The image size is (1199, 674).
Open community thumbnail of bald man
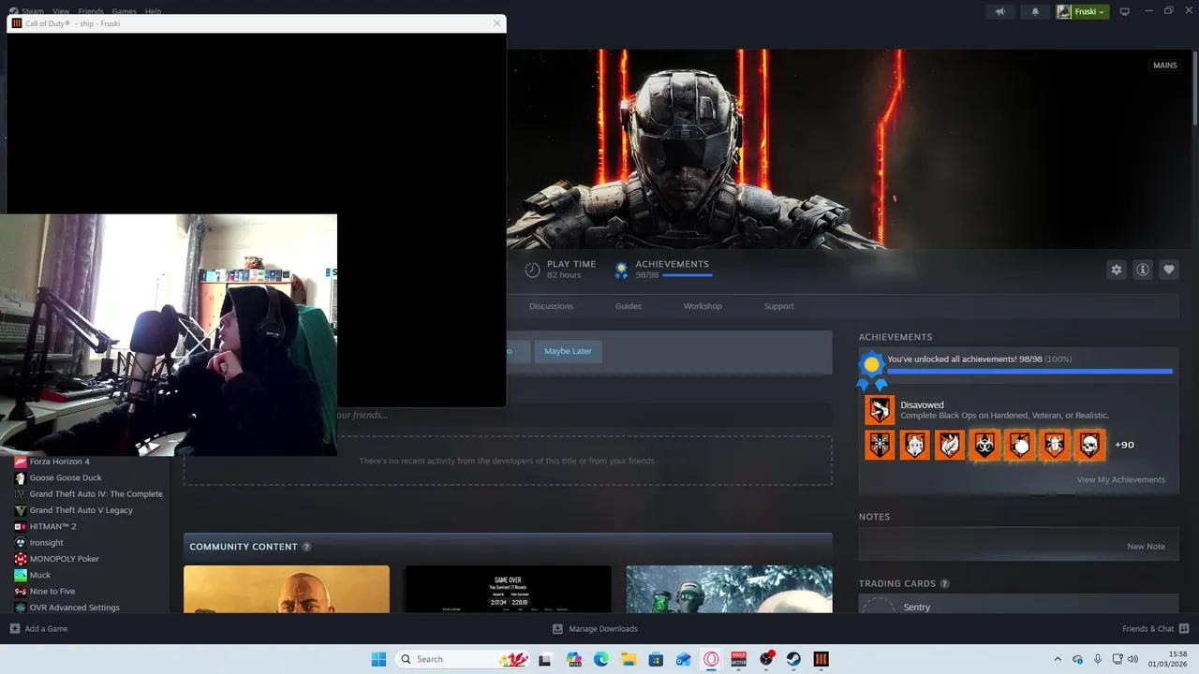(287, 589)
